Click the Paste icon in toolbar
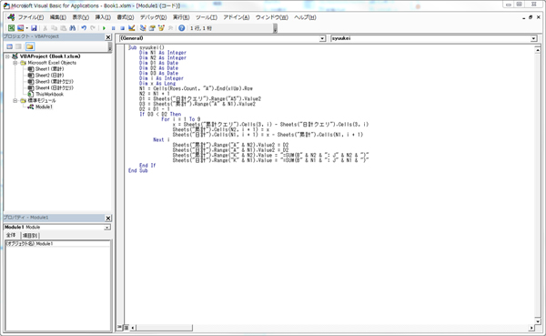Viewport: 546px width, 336px height. [x=63, y=28]
